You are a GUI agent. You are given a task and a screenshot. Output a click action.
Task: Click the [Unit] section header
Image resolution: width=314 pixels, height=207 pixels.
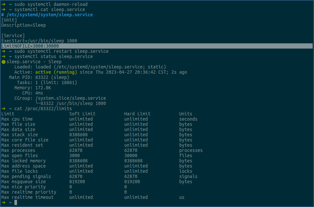[x=9, y=20]
